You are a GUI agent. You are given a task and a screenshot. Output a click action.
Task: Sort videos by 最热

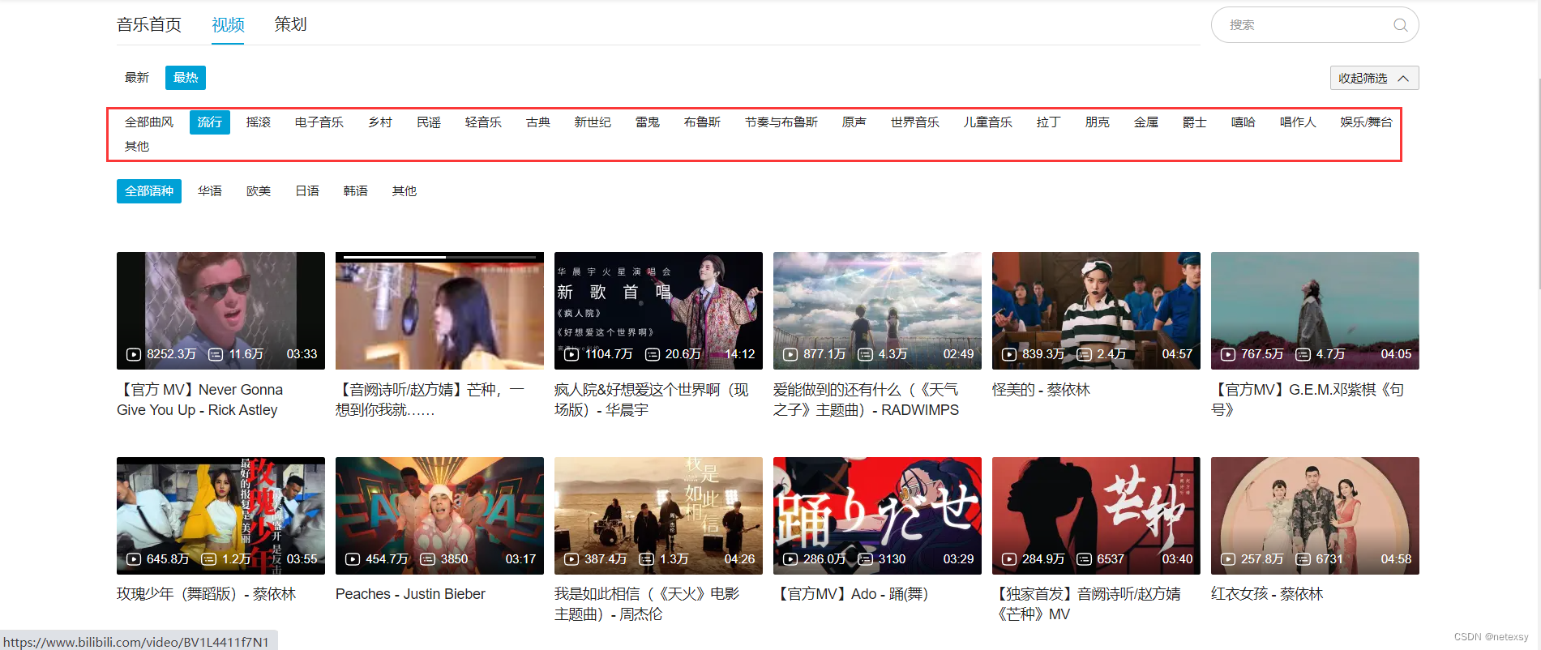(x=186, y=78)
